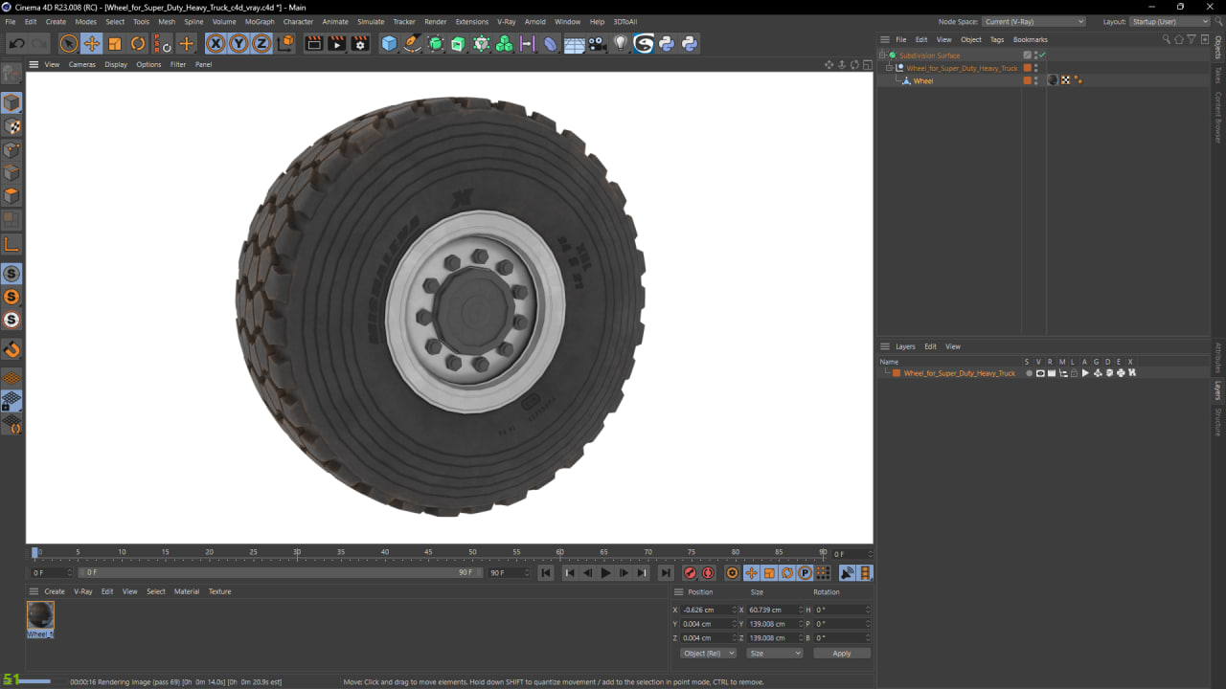Toggle Z axis lock

pos(261,43)
